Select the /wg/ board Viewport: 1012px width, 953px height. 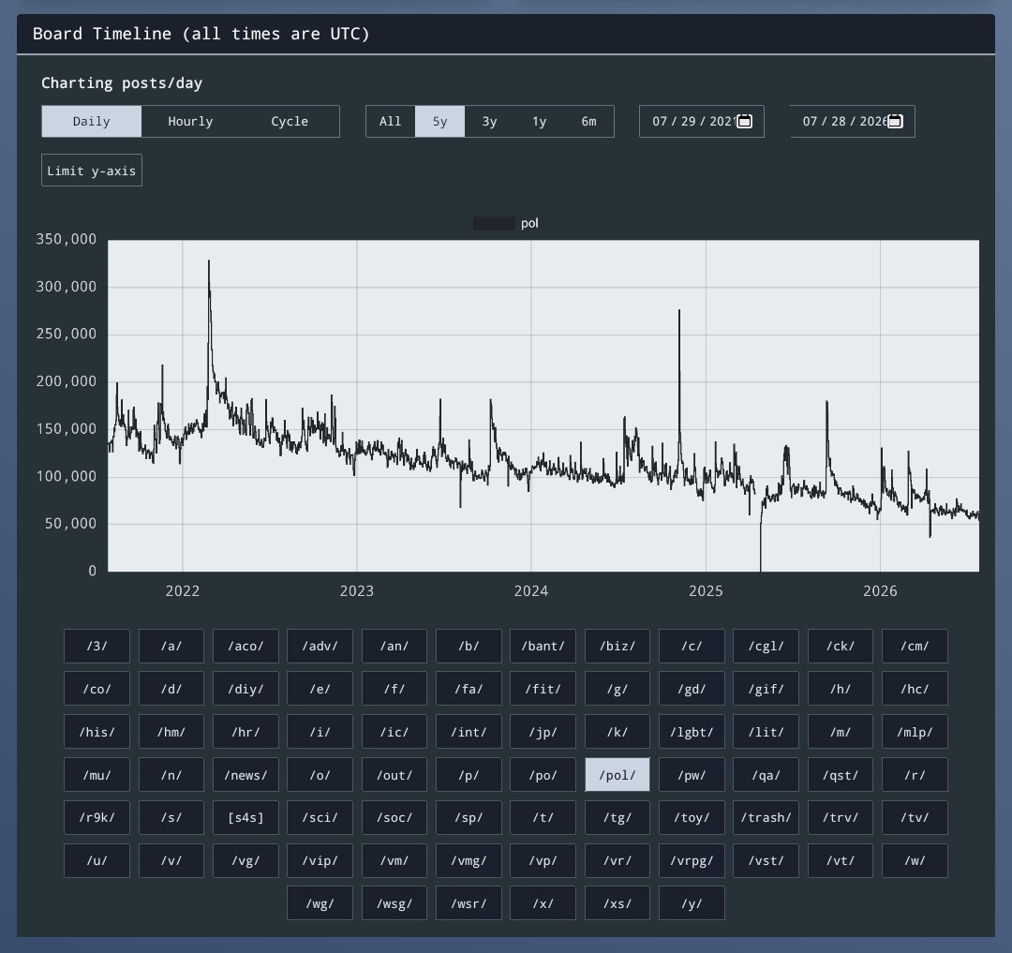coord(320,903)
